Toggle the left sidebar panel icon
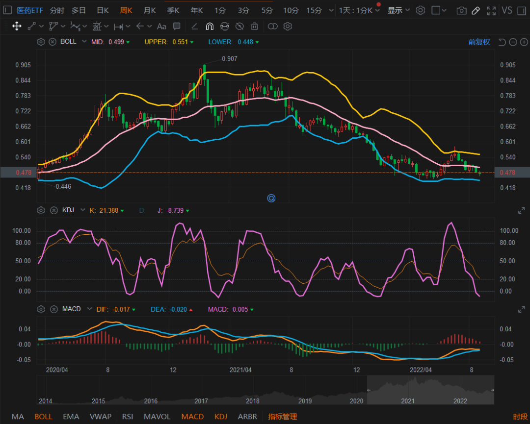This screenshot has width=530, height=424. point(7,10)
